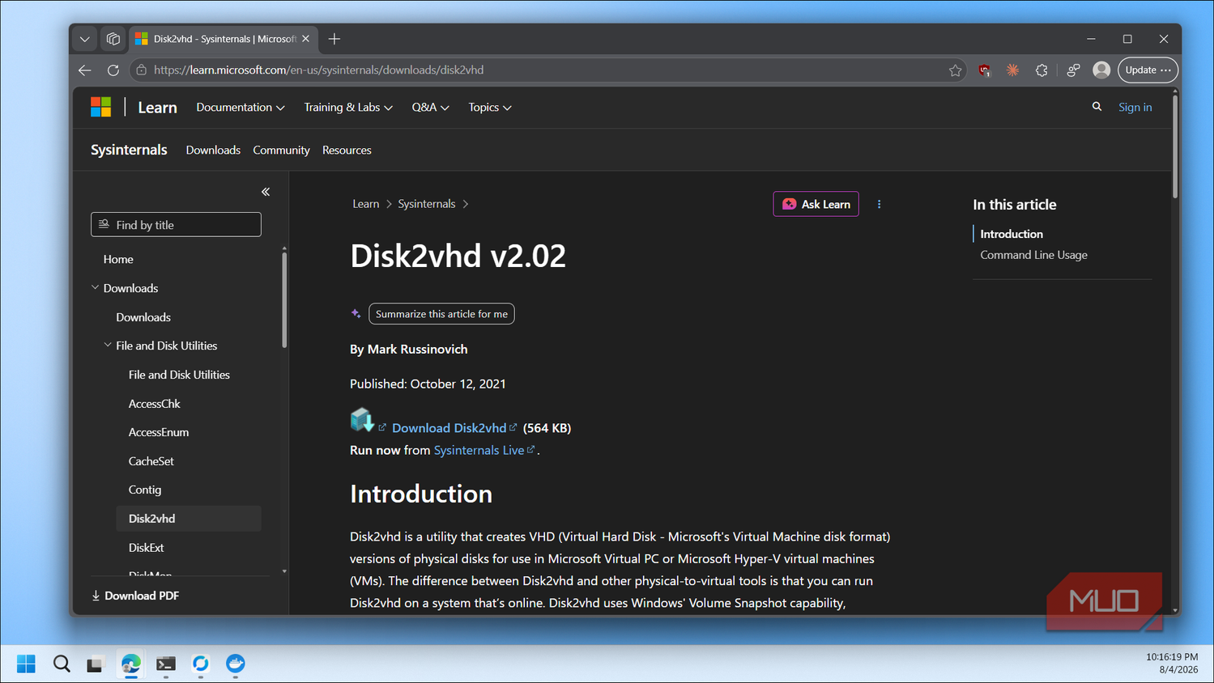Click the browser back arrow
The height and width of the screenshot is (683, 1214).
click(x=85, y=70)
